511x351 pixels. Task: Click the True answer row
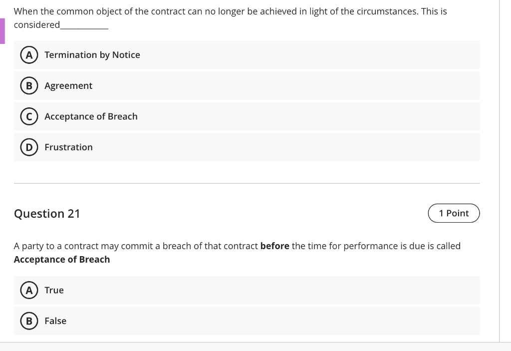(200, 290)
